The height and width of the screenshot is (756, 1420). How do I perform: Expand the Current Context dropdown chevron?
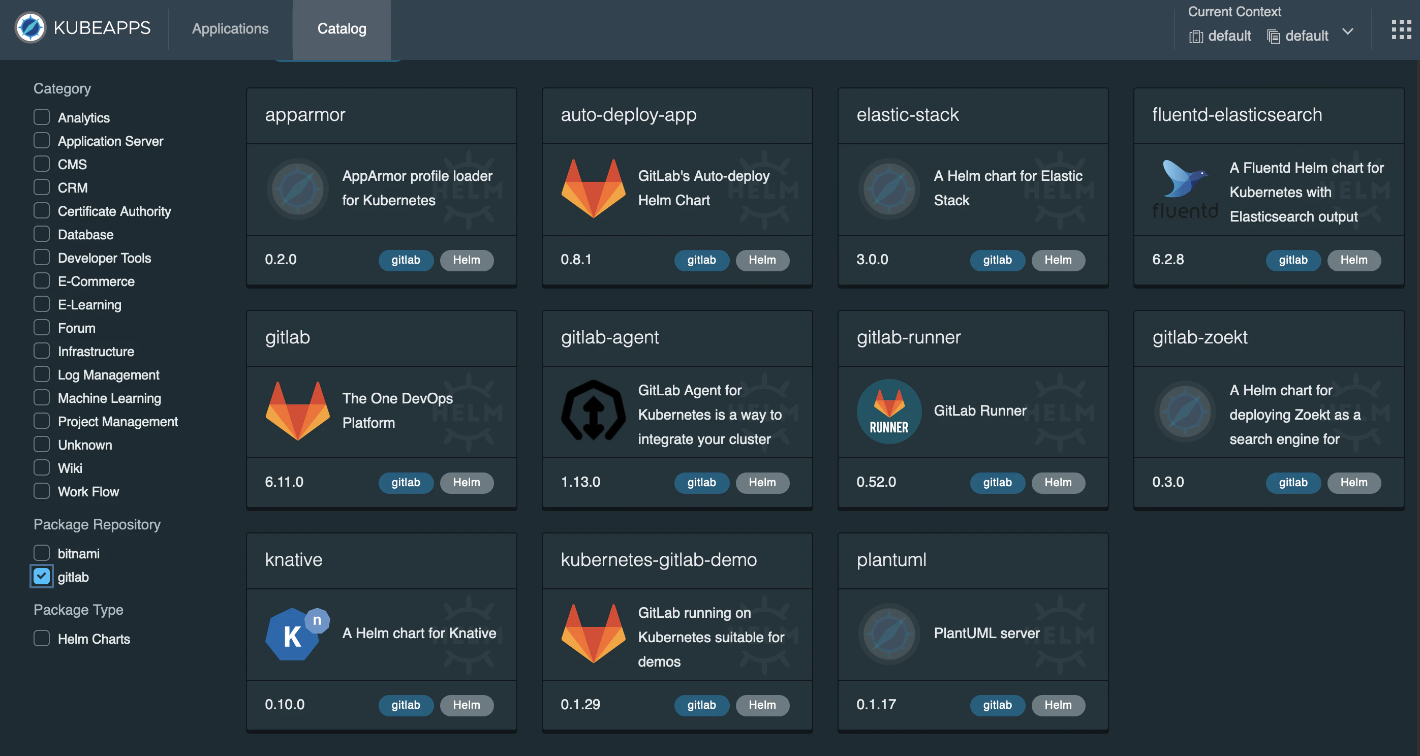coord(1347,32)
